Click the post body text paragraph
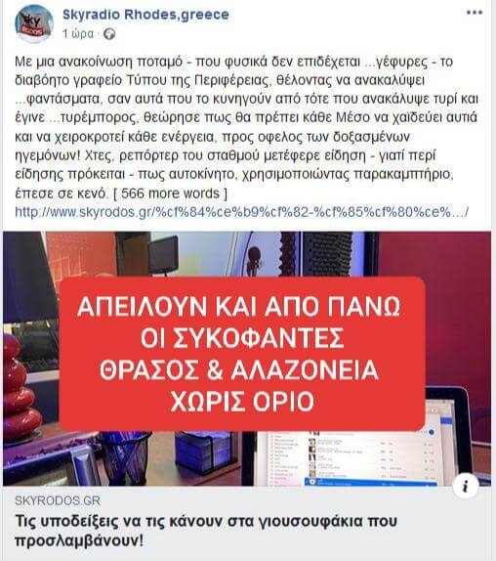Image resolution: width=496 pixels, height=561 pixels. pos(247,128)
